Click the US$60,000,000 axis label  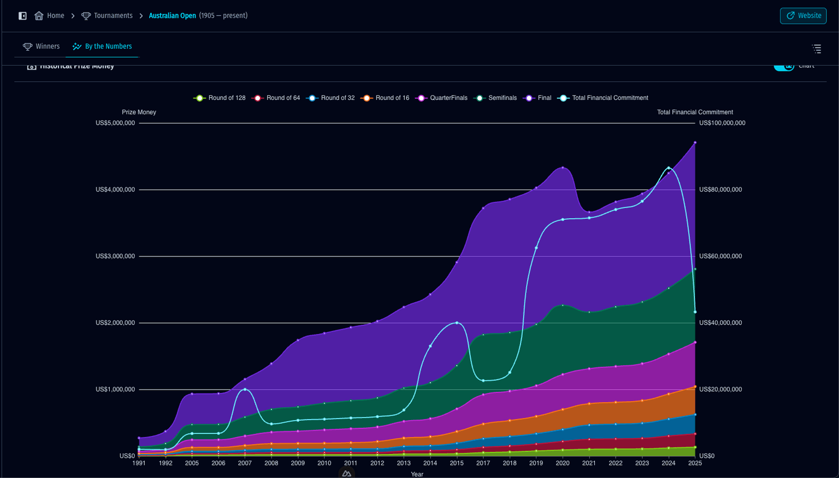[x=720, y=256]
